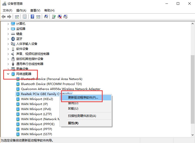
Task: Click the blue Help question mark icon
Action: [32, 17]
